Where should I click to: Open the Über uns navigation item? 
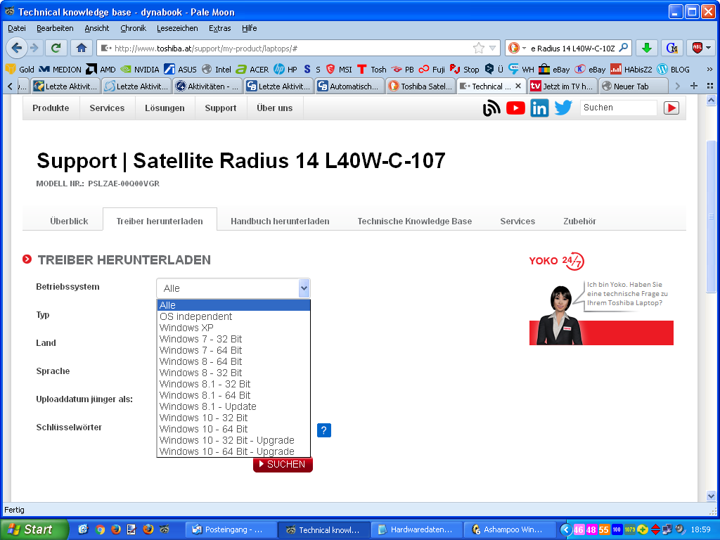click(x=275, y=108)
